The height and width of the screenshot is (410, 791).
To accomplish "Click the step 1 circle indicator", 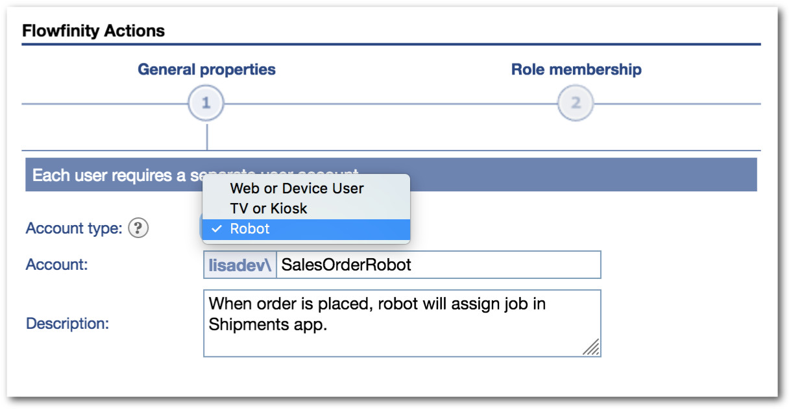I will (206, 104).
